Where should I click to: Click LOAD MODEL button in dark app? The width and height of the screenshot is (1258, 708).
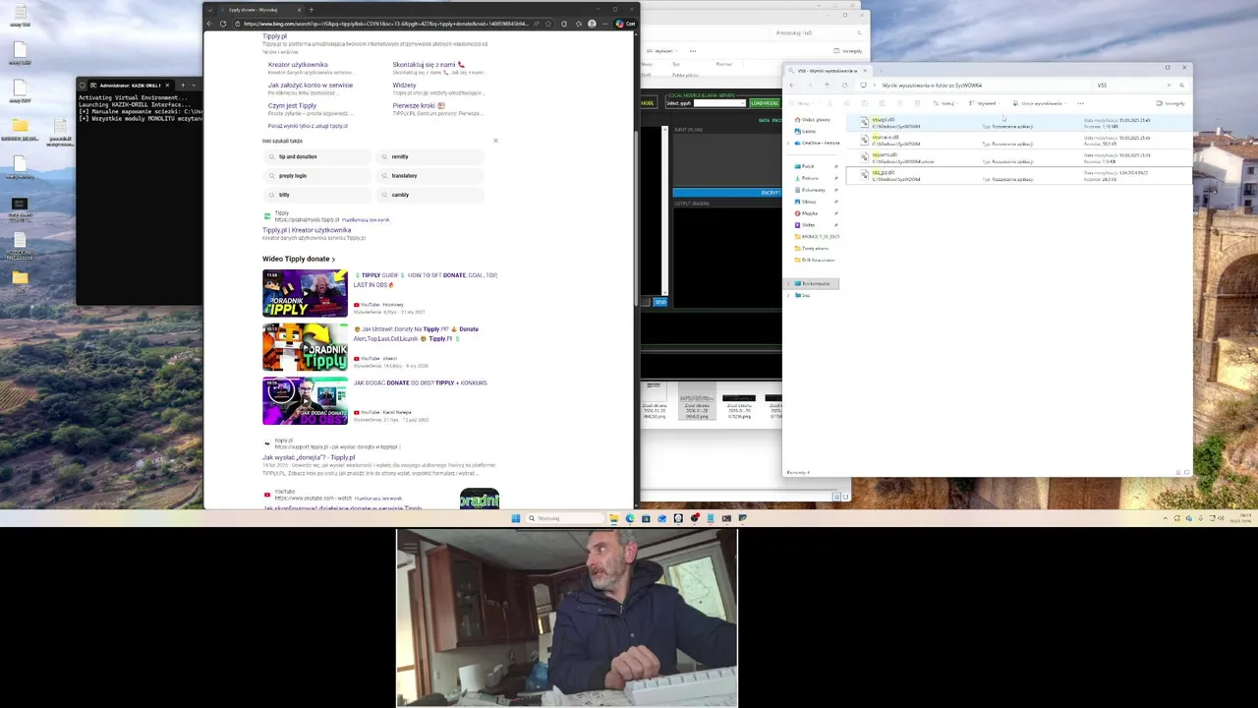[x=764, y=103]
